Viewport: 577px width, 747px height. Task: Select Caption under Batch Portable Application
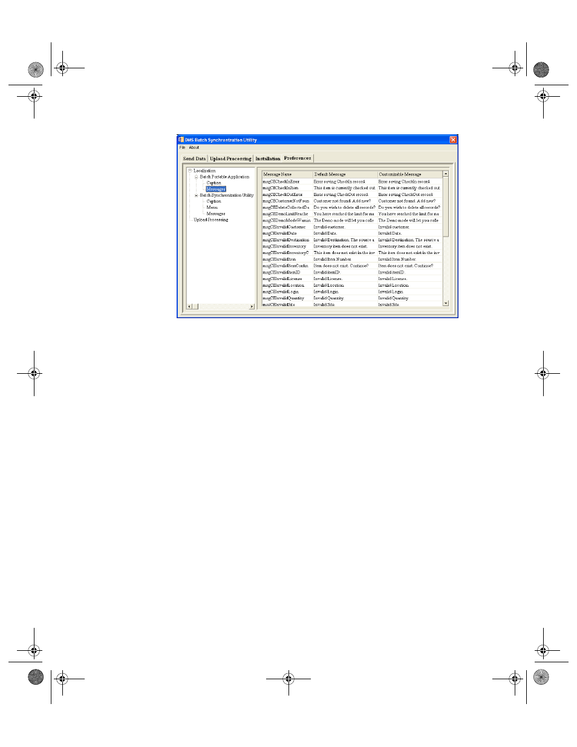coord(214,183)
